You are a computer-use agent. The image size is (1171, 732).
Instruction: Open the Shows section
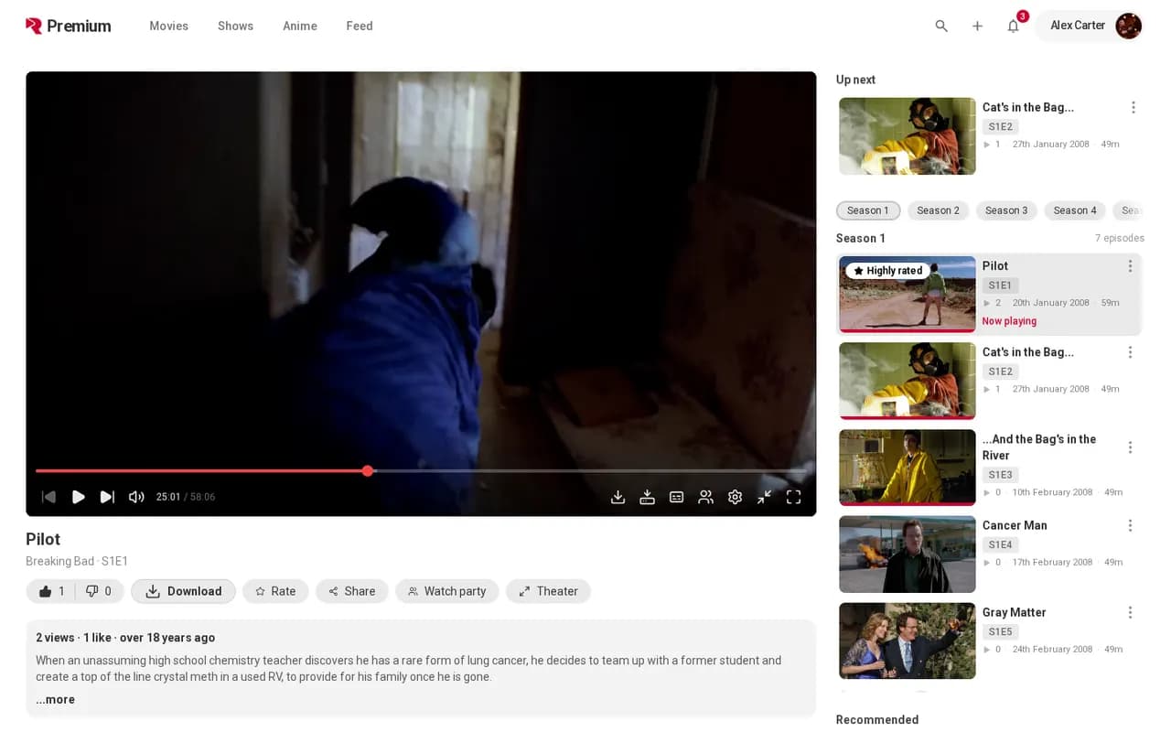coord(235,26)
